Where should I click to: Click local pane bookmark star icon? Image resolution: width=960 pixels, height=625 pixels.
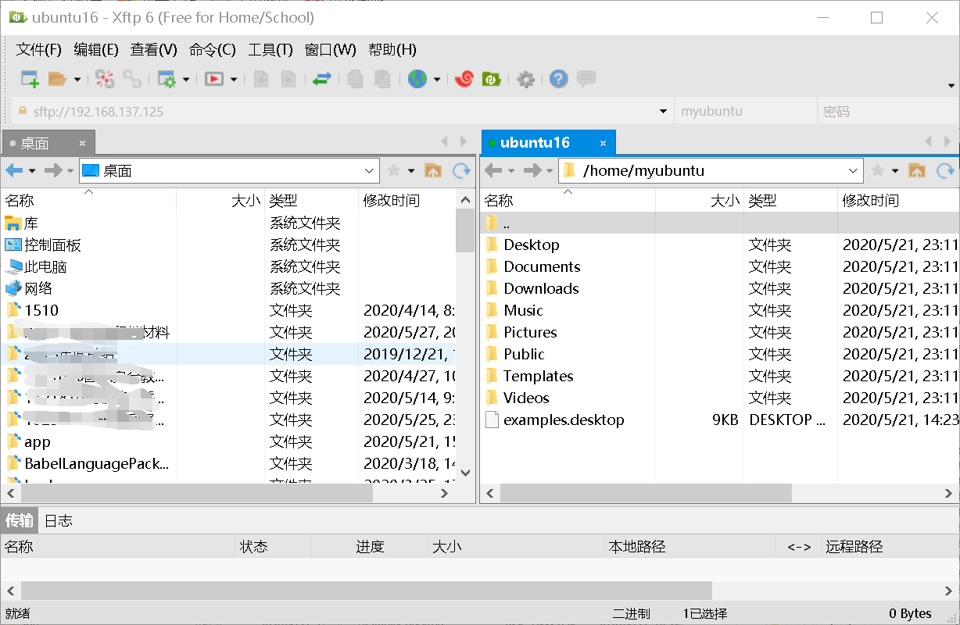(394, 170)
